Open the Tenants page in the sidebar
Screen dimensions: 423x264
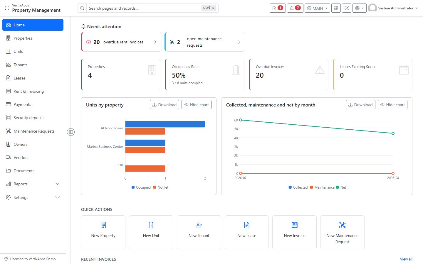tap(33, 65)
